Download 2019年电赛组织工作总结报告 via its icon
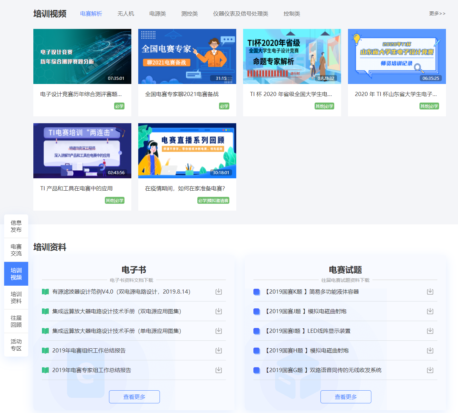 (x=218, y=351)
